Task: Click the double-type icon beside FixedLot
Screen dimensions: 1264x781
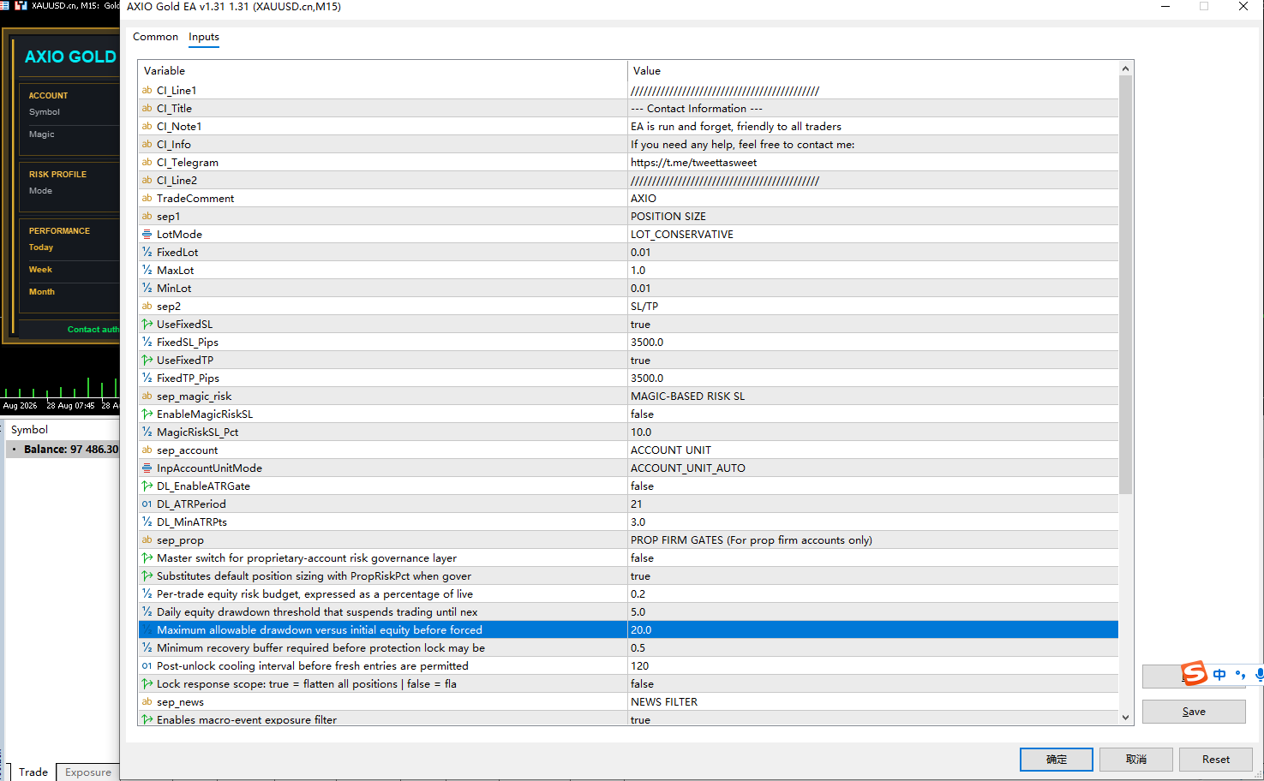Action: 147,252
